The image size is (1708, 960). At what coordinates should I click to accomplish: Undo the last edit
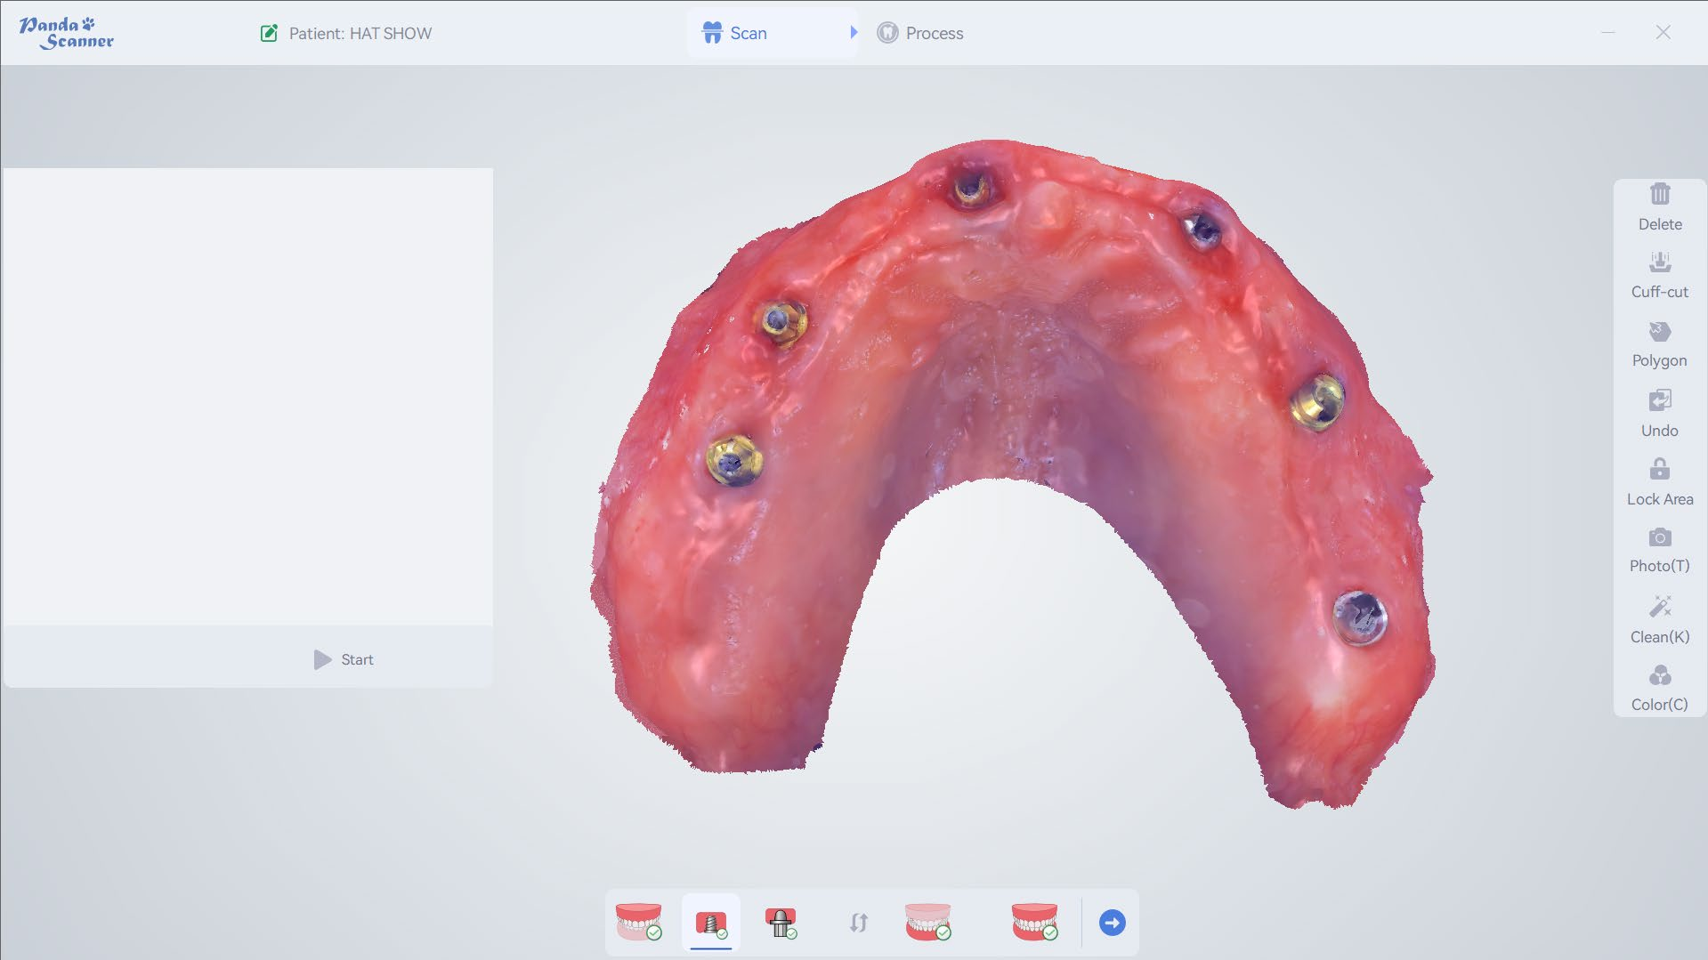(x=1660, y=414)
